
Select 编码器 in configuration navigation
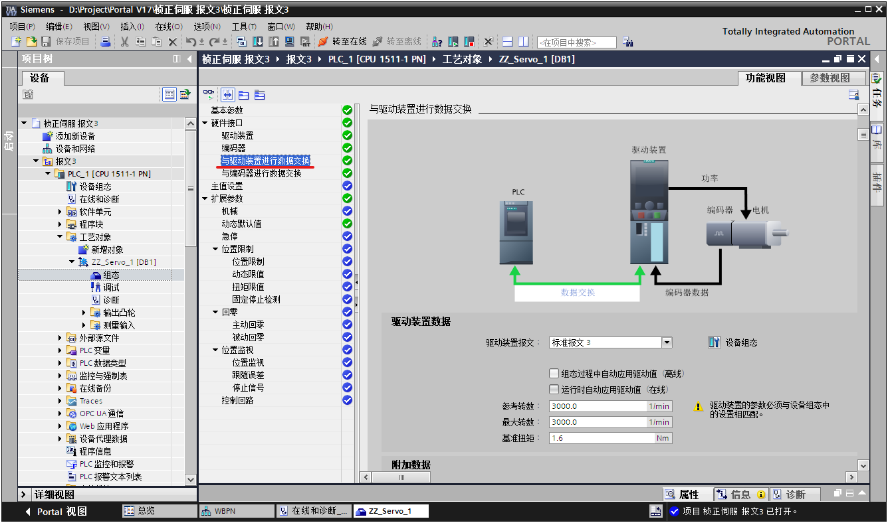click(233, 148)
